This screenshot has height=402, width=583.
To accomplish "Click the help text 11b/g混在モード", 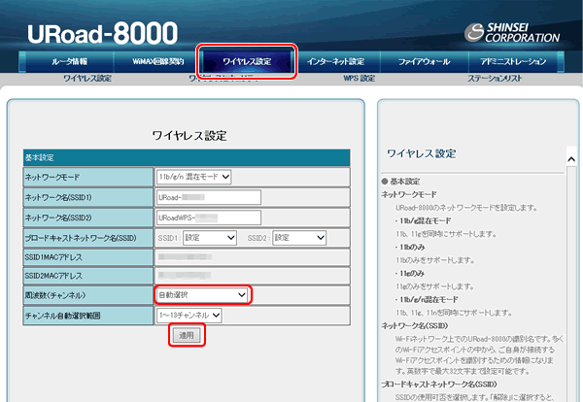I will 425,220.
